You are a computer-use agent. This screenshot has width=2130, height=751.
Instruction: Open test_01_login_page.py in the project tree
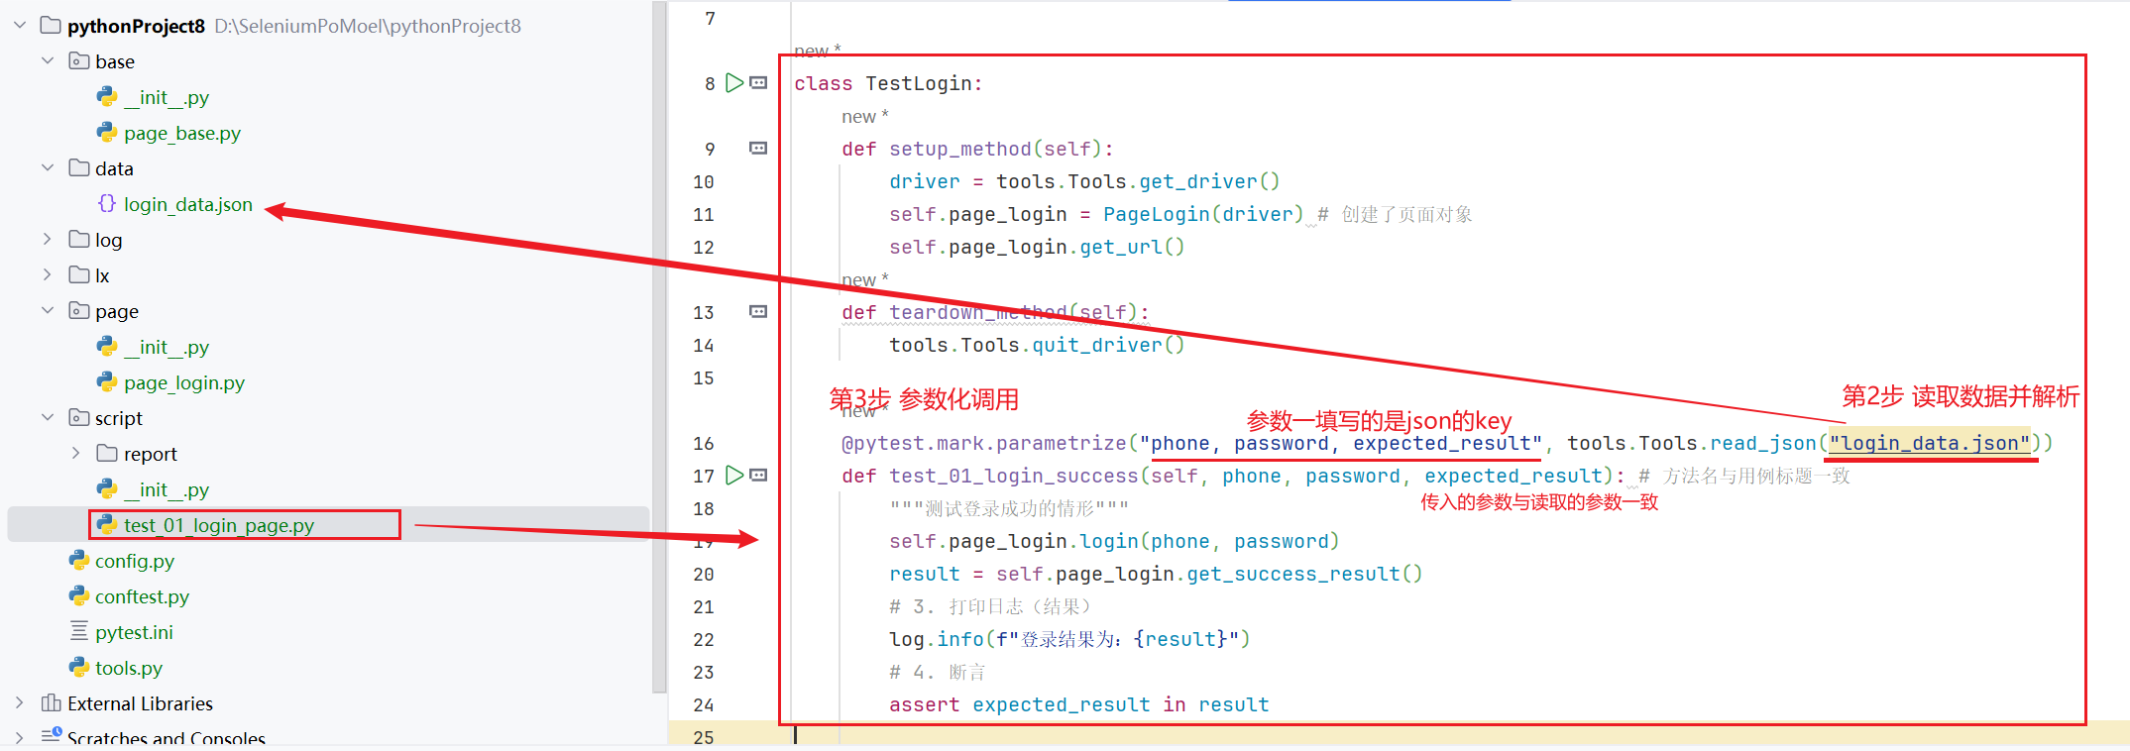pos(218,525)
